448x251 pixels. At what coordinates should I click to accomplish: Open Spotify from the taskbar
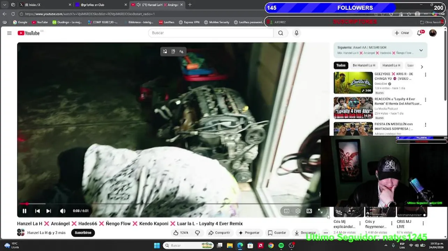click(281, 245)
